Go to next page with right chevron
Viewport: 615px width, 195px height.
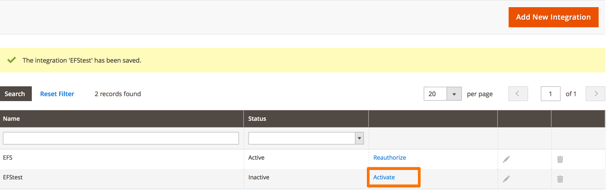click(x=596, y=94)
